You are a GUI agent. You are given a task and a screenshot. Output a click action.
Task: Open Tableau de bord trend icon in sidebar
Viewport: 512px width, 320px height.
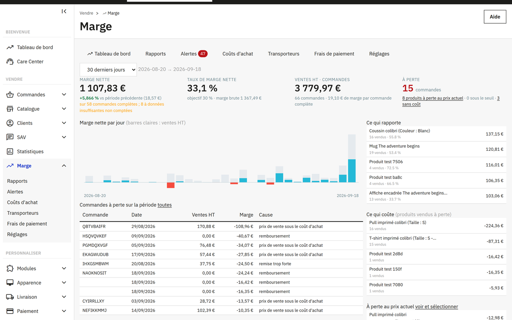pos(10,47)
